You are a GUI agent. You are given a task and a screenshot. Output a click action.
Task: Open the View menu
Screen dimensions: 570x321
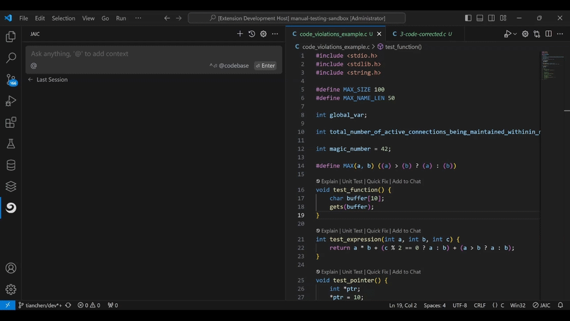pos(88,18)
